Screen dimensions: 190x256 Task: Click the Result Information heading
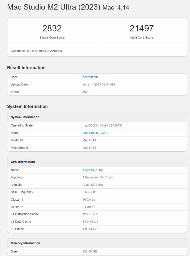point(26,68)
